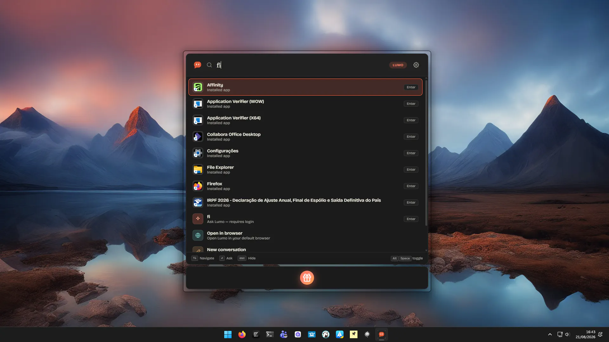
Task: Launch Firefox from the results list
Action: [305, 186]
